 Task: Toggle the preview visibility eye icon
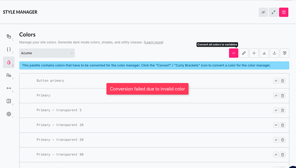click(263, 12)
